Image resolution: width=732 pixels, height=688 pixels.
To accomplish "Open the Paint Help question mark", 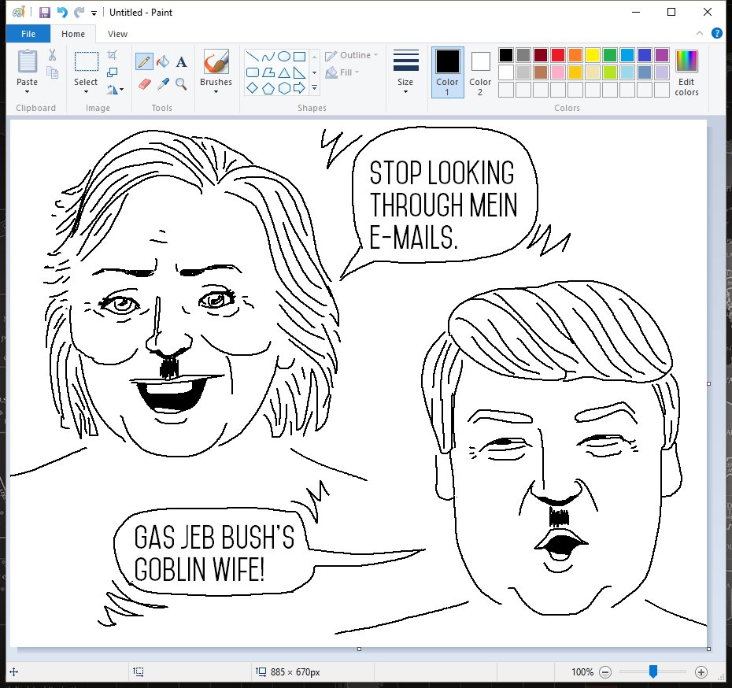I will pos(716,33).
